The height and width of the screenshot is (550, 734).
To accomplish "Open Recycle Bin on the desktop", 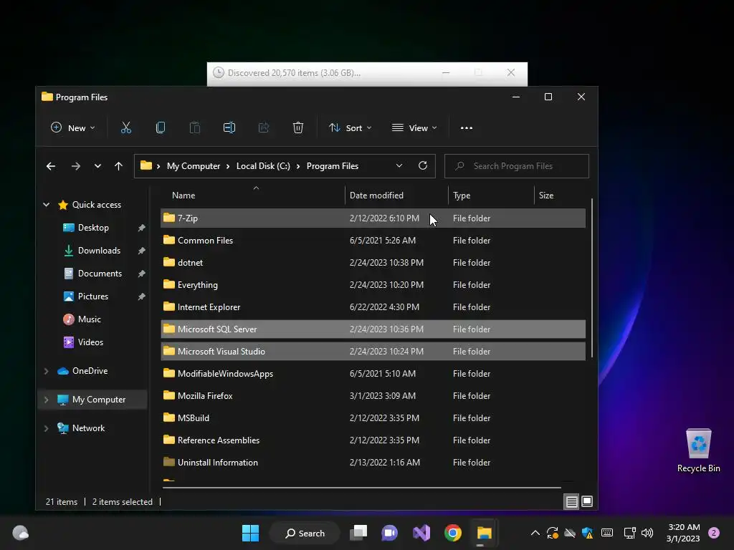I will click(x=698, y=450).
